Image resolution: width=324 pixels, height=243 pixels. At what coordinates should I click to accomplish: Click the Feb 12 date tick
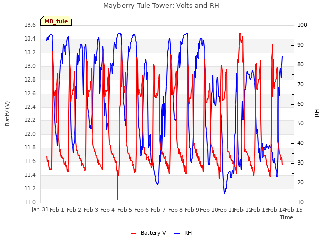[243, 210]
